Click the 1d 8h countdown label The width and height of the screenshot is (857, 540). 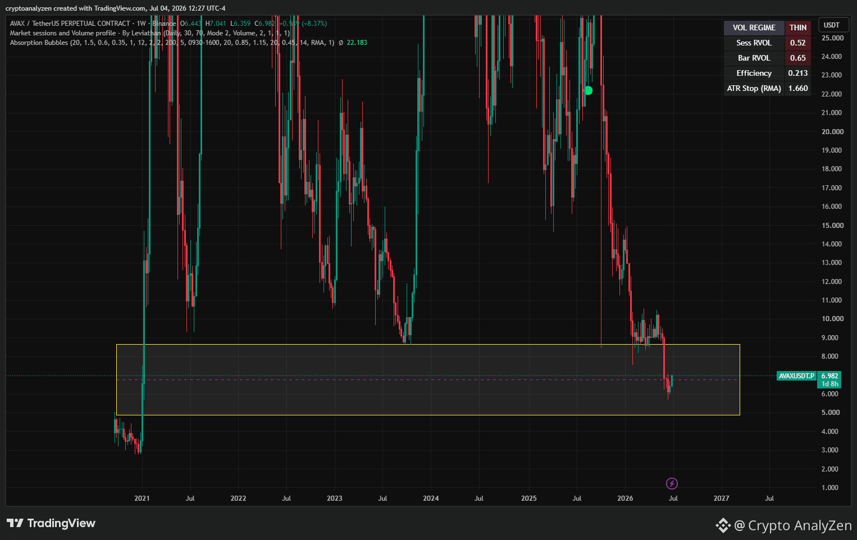coord(829,384)
